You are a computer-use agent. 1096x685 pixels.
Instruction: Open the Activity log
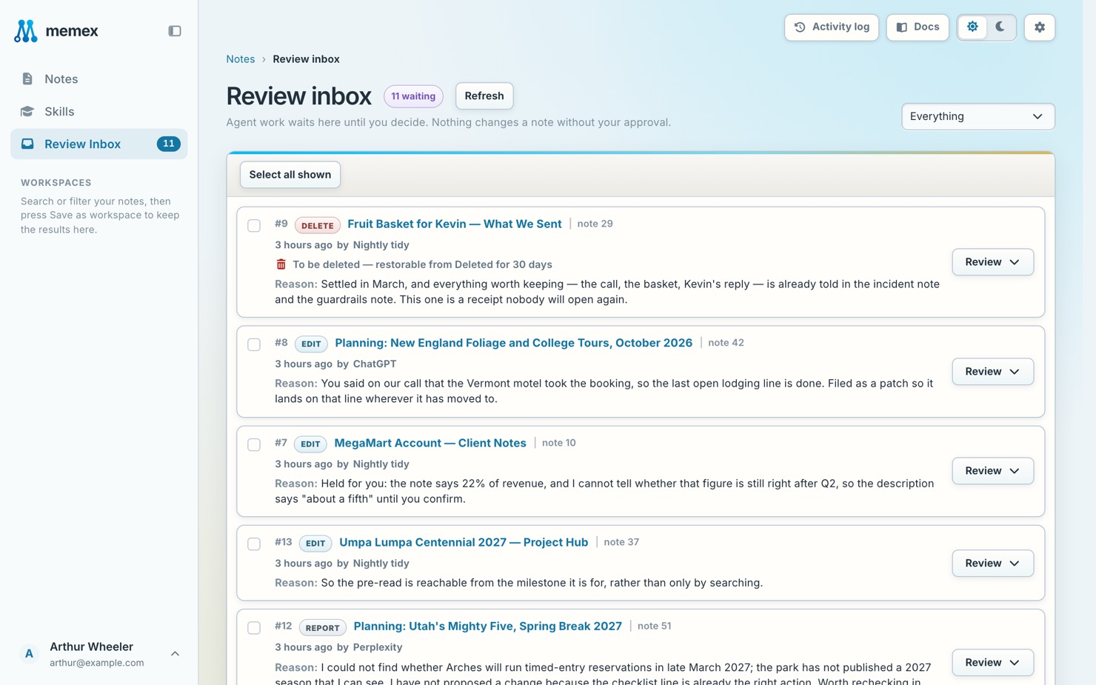click(x=832, y=27)
